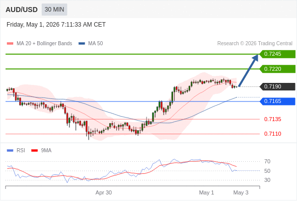Click the 'May 1' date axis label
Screen dimensions: 297x201
(x=206, y=192)
